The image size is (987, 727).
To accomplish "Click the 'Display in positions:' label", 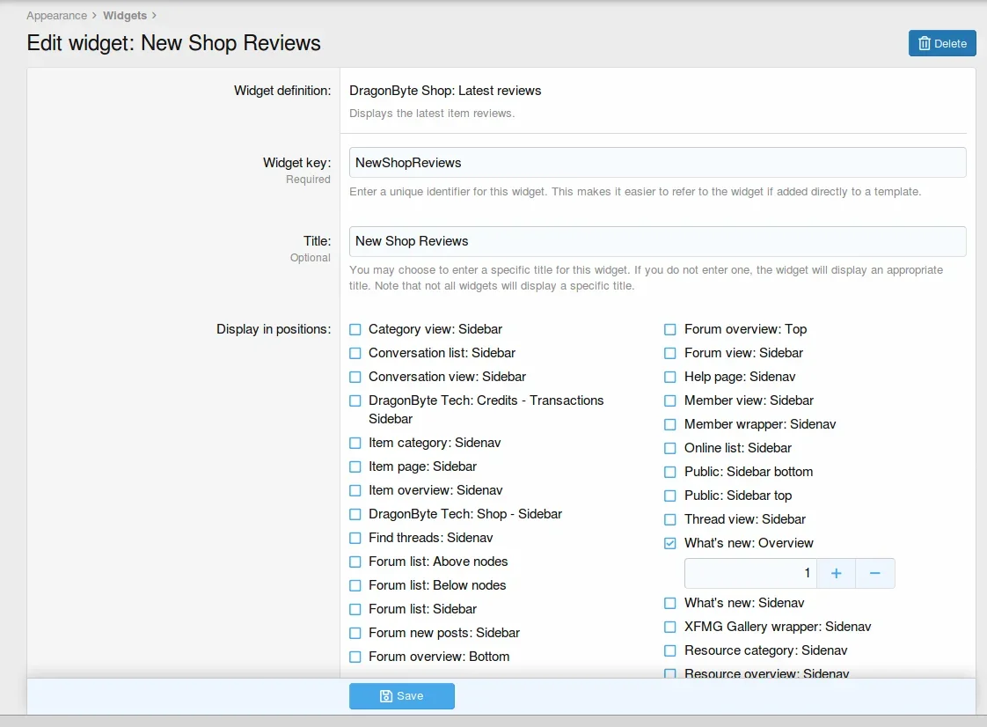I will [274, 329].
